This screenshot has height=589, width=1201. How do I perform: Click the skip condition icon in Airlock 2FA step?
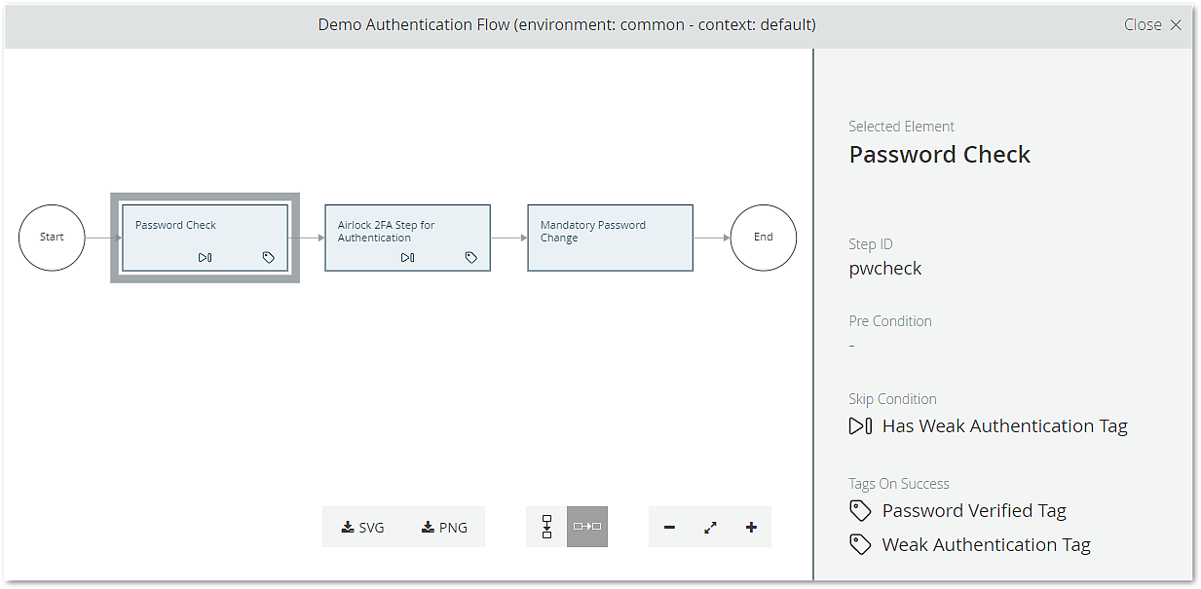click(x=407, y=258)
